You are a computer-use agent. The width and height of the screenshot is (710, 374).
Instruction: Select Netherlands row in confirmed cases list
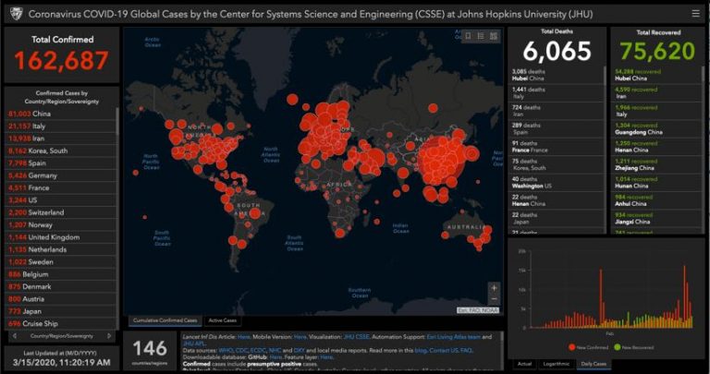pyautogui.click(x=61, y=249)
